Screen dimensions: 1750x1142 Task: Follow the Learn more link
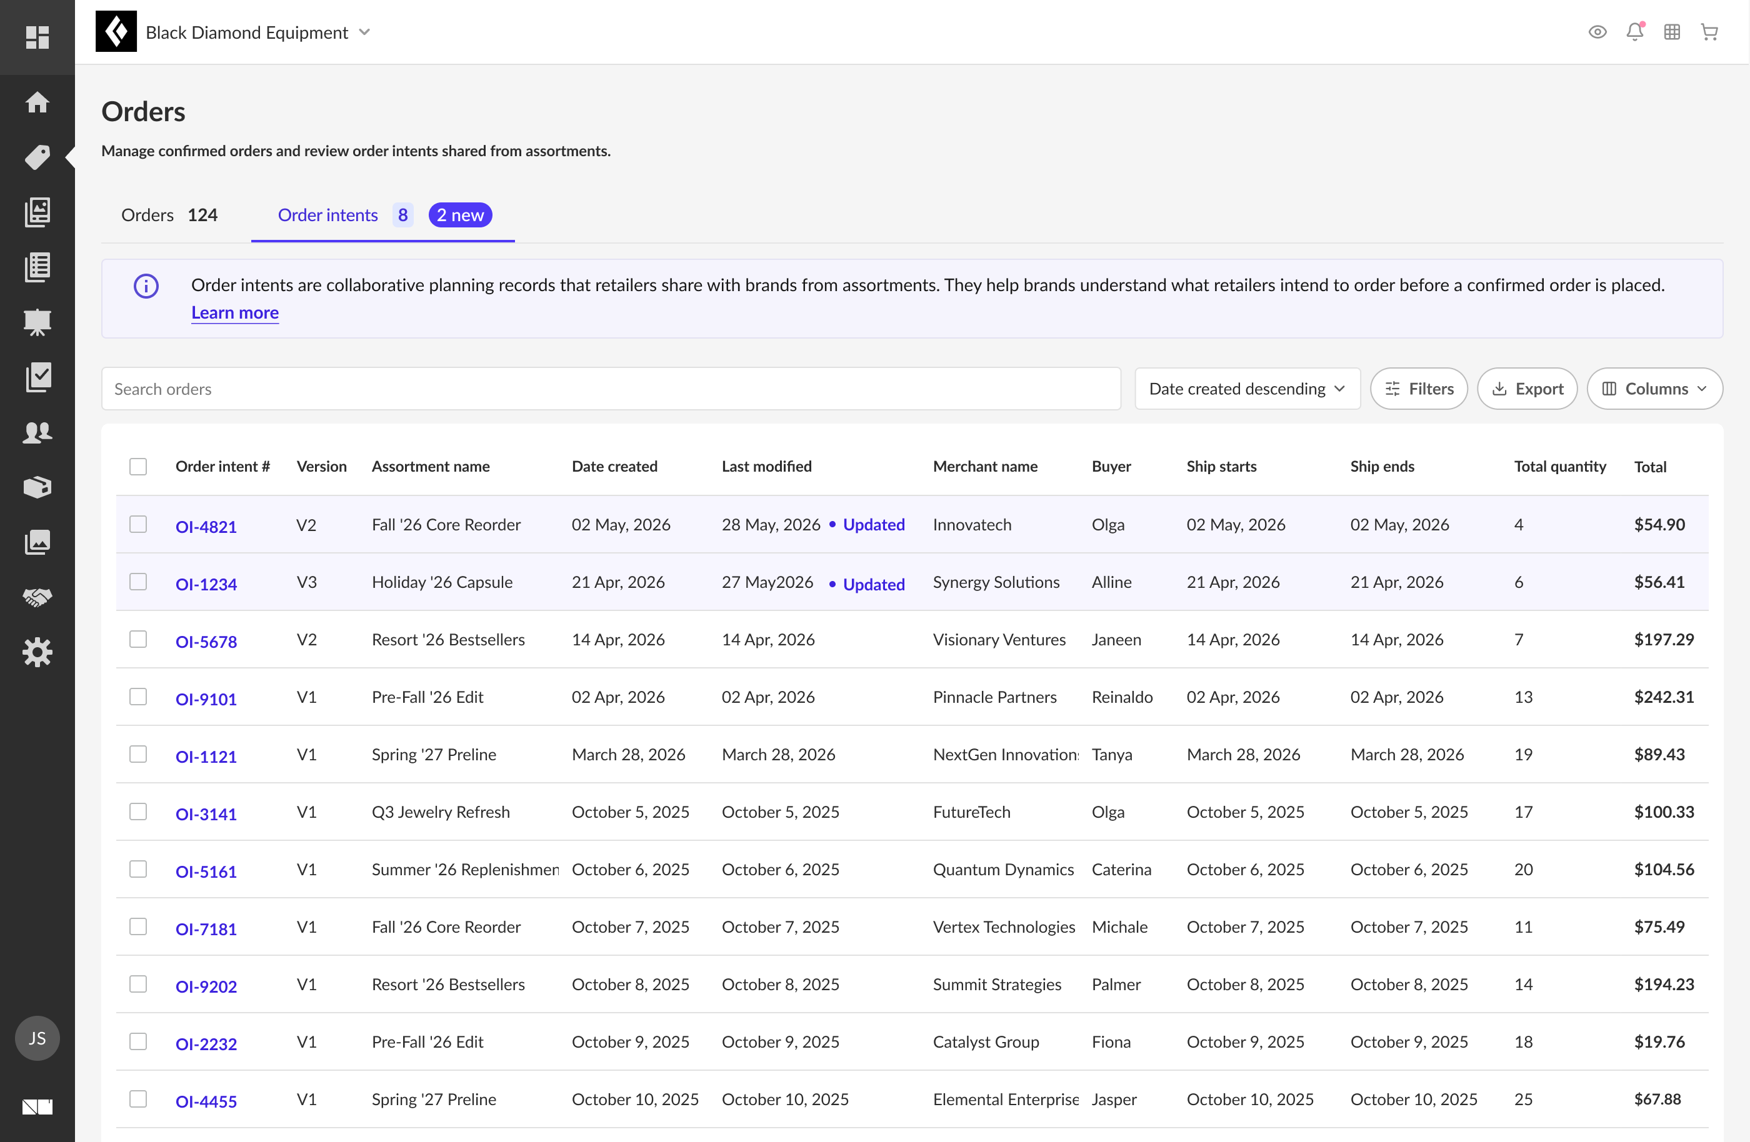[x=235, y=313]
